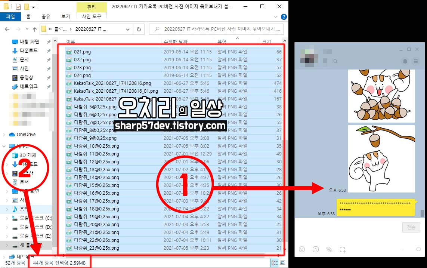The image size is (427, 268).
Task: Sort files by 유형 column header
Action: [x=222, y=41]
